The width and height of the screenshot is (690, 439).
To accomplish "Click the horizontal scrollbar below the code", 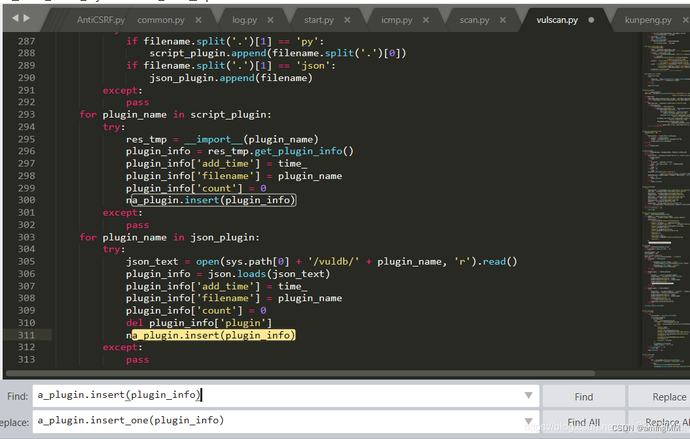I will click(300, 374).
